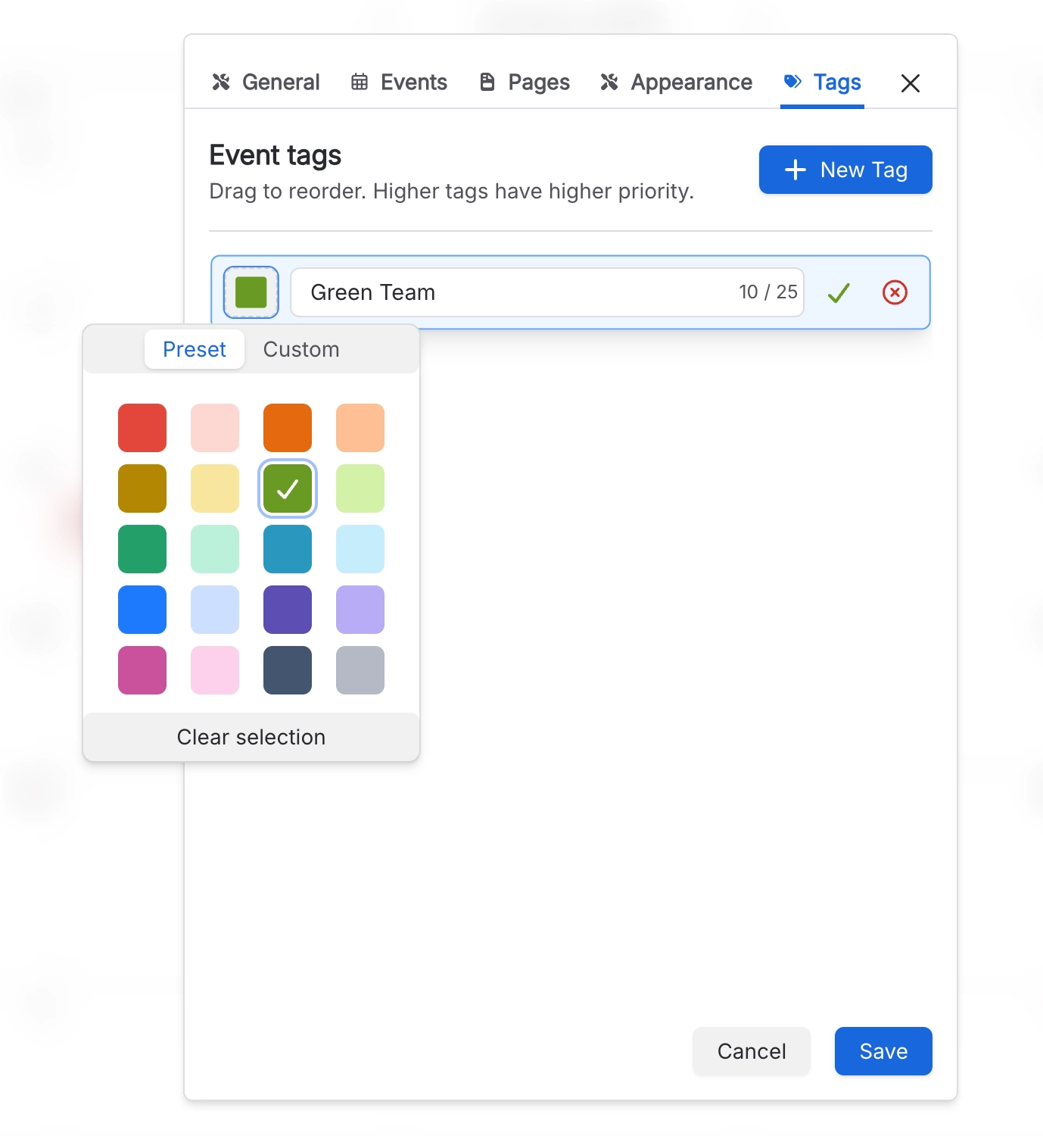
Task: Open the General tab
Action: click(x=266, y=82)
